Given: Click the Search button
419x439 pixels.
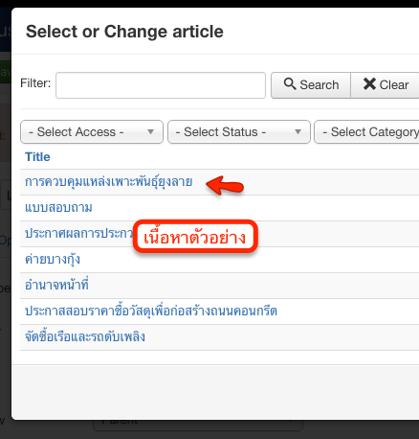Looking at the screenshot, I should coord(311,85).
